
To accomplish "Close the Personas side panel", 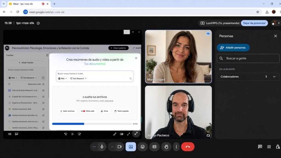I will 276,36.
